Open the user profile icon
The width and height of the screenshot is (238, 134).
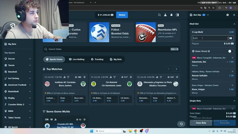click(x=165, y=15)
